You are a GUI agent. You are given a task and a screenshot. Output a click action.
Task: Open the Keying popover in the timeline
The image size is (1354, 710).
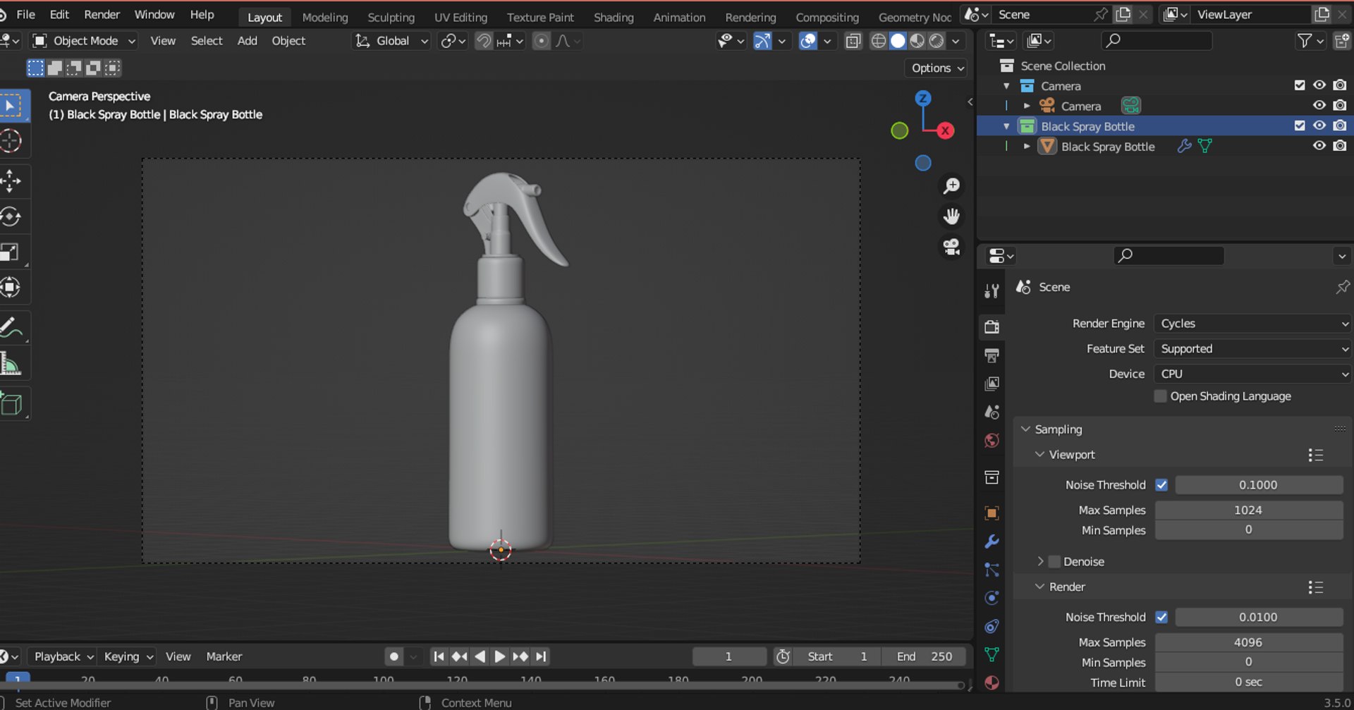pyautogui.click(x=128, y=656)
